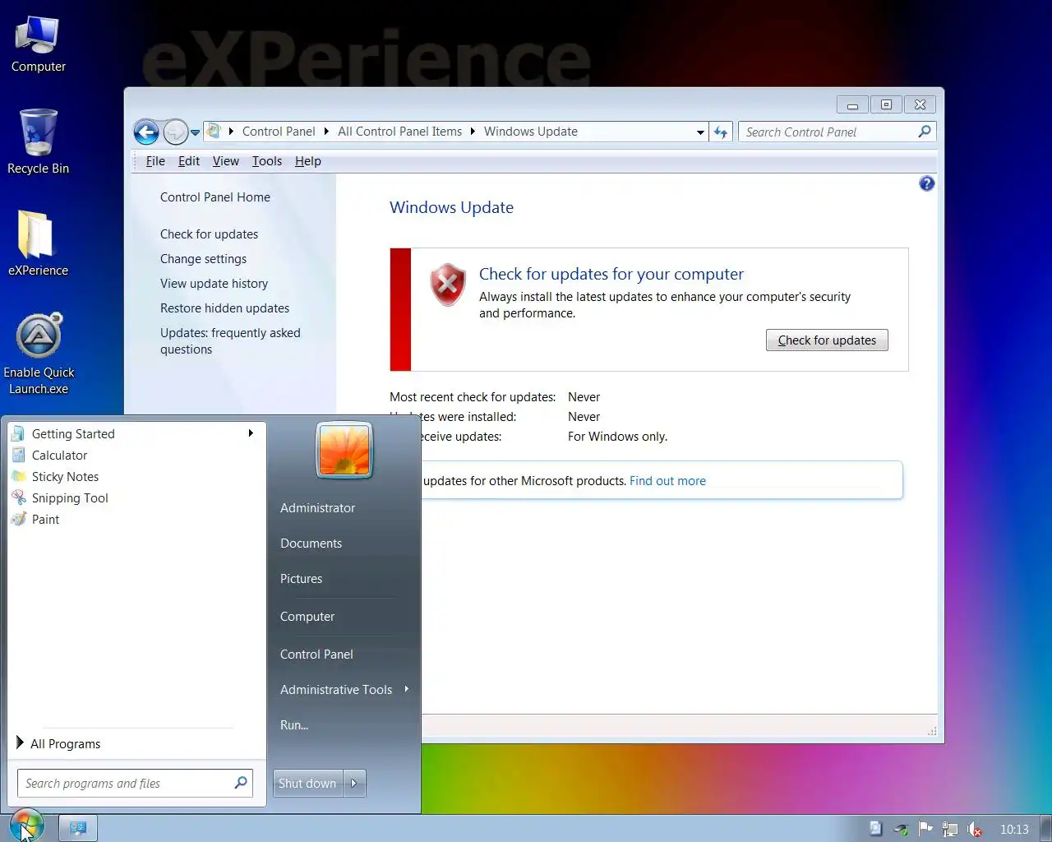Screen dimensions: 1052x842
Task: Click the magnifier in Search Control Panel
Action: pos(925,132)
